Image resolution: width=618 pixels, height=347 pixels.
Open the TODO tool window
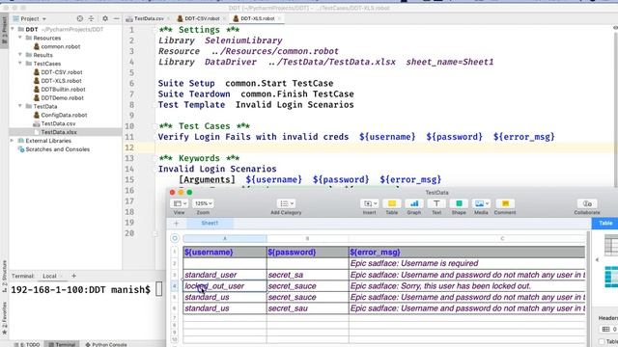point(27,344)
